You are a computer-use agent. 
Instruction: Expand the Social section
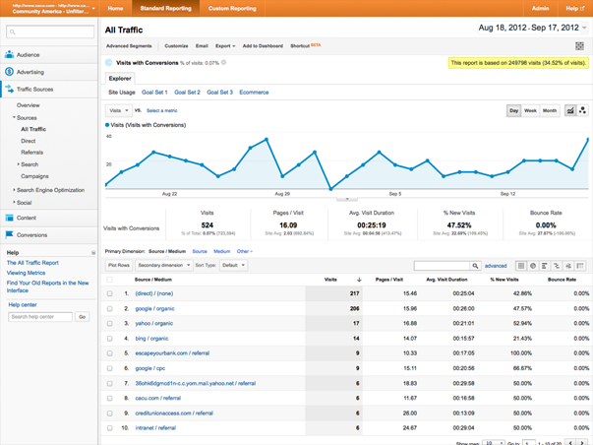pyautogui.click(x=14, y=202)
